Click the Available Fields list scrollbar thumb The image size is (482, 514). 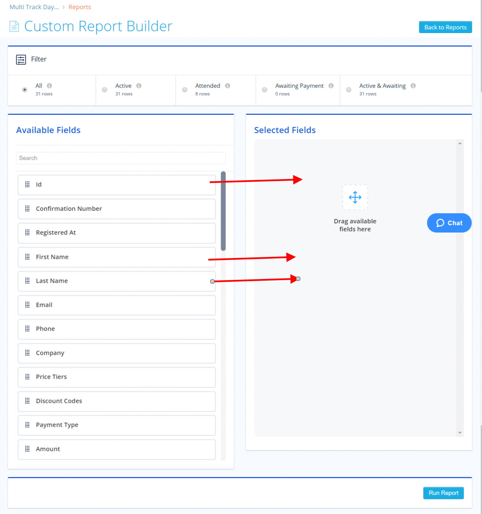click(x=223, y=211)
